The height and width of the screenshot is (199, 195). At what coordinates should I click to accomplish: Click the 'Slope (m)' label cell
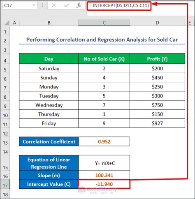coord(49,175)
